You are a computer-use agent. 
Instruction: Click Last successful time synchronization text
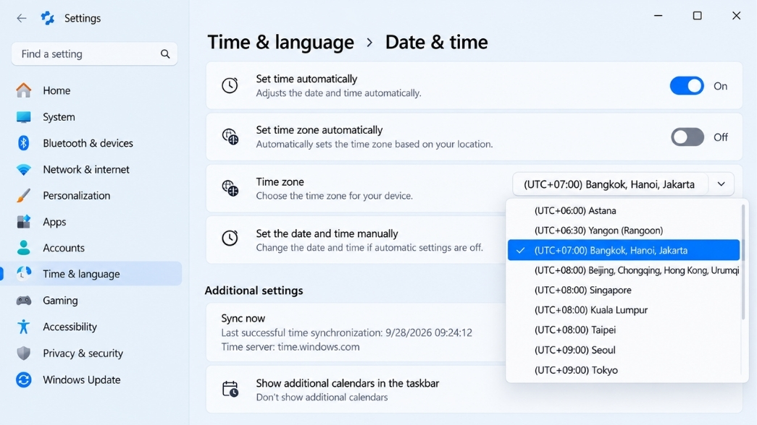coord(347,332)
